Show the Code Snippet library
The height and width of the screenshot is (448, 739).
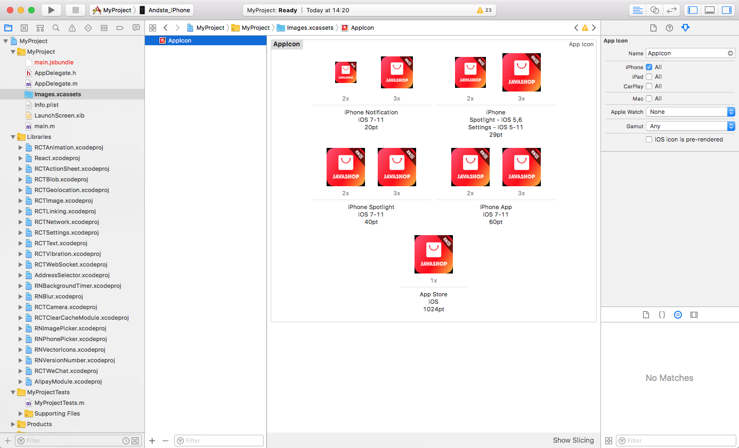click(662, 314)
